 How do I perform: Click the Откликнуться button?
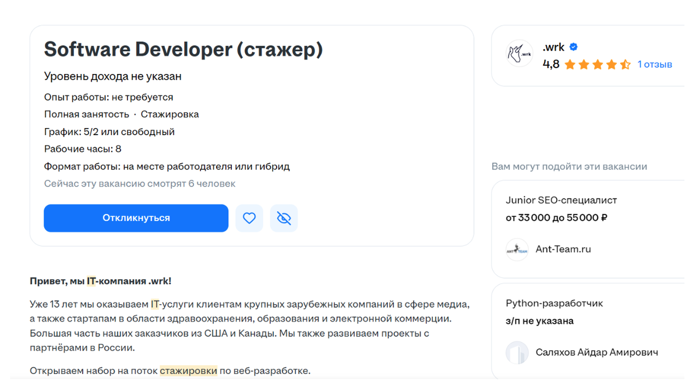(136, 218)
